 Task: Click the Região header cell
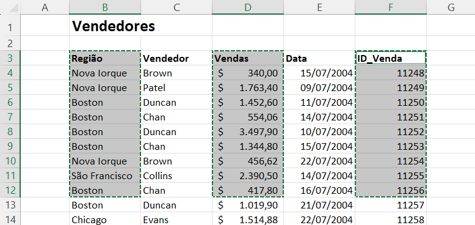coord(105,58)
